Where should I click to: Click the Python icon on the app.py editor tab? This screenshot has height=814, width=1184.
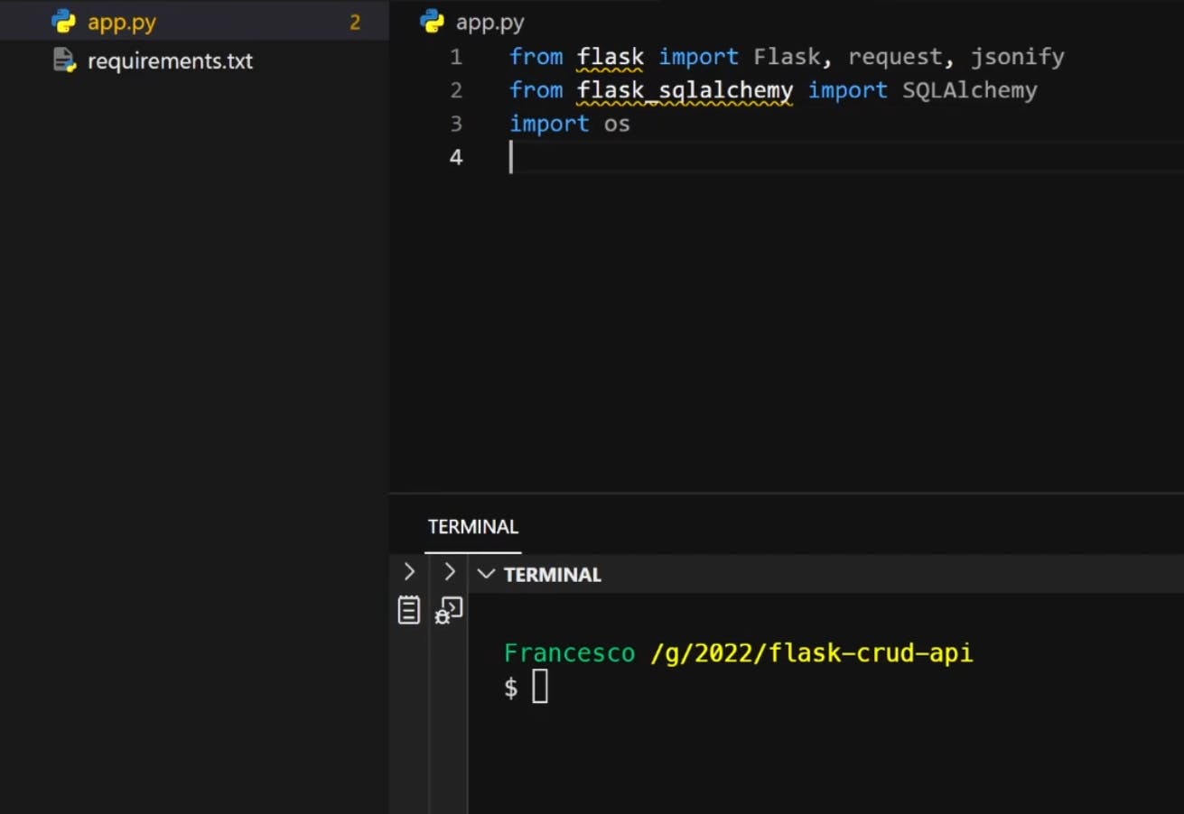433,22
